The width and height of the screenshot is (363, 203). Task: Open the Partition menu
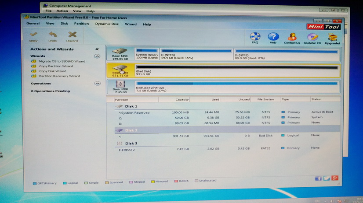point(81,24)
